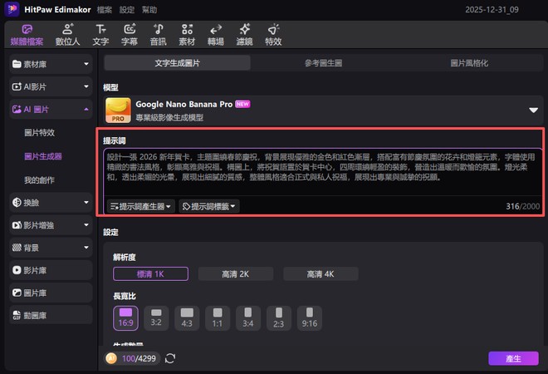Open the 音訊 audio panel
The image size is (548, 374).
[159, 35]
